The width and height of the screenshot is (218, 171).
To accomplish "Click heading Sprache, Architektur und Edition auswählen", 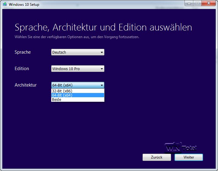I will (103, 27).
